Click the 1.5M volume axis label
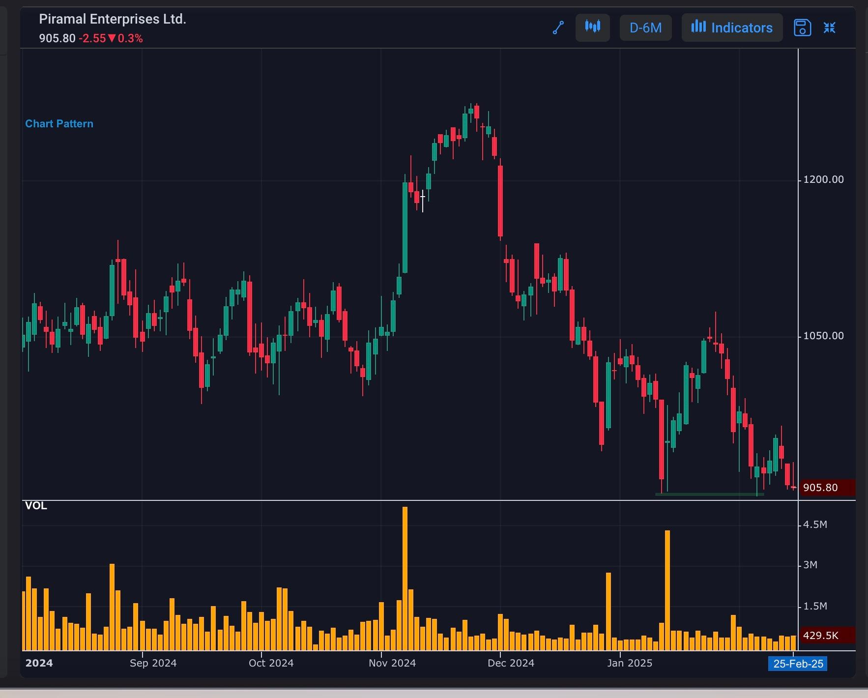 coord(815,606)
